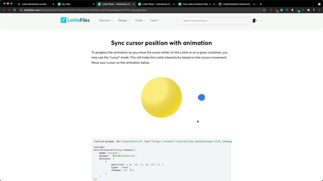The height and width of the screenshot is (181, 323).
Task: Close the GitHub lottie-interactivity tab
Action: pyautogui.click(x=254, y=4)
